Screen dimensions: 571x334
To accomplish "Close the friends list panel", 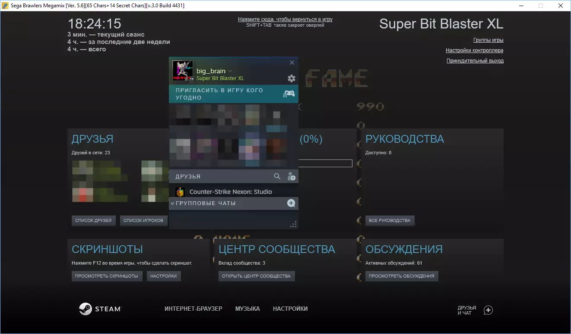I will tap(292, 62).
